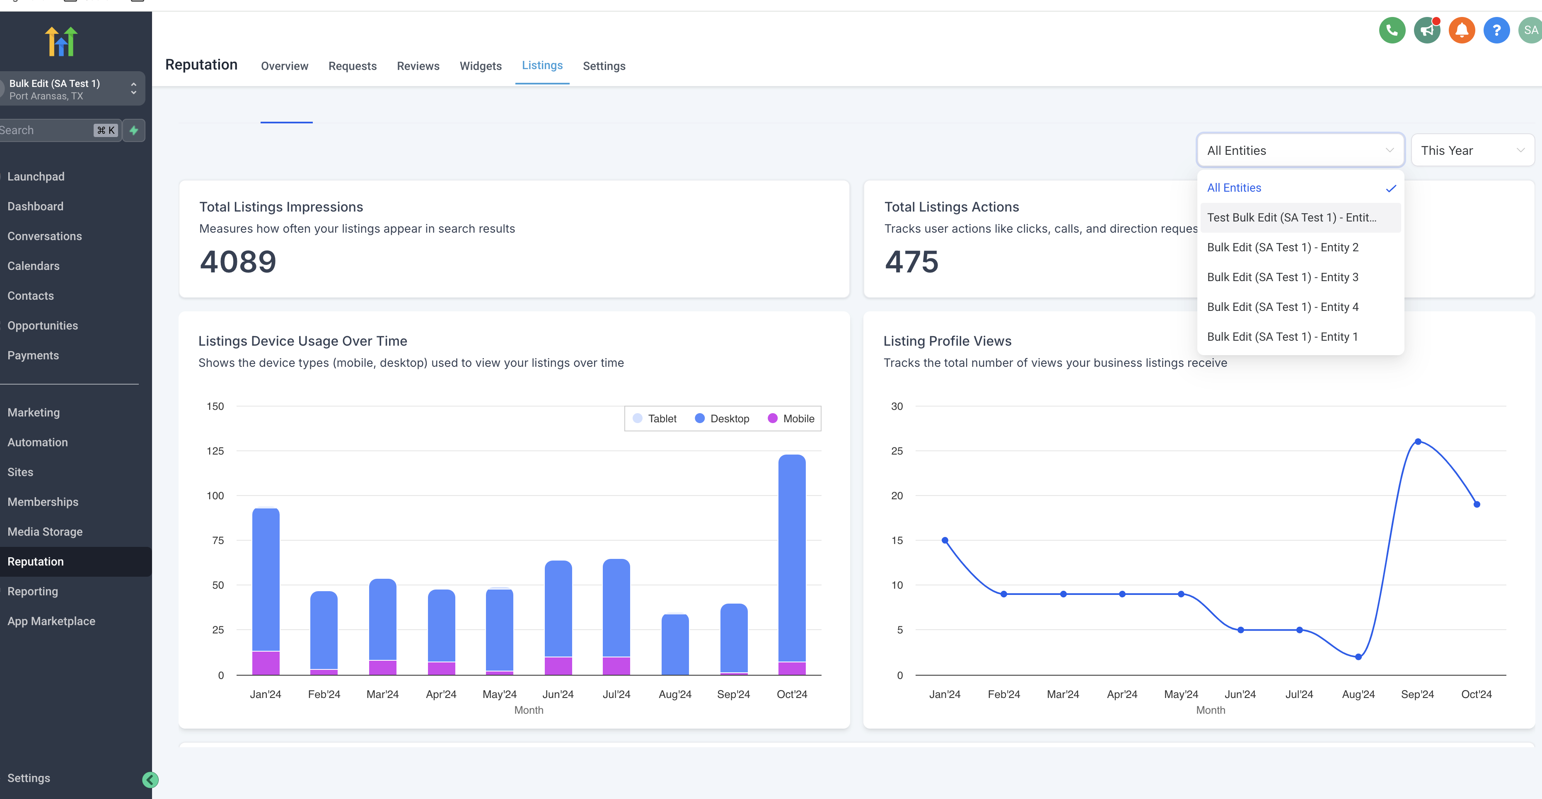The width and height of the screenshot is (1542, 799).
Task: Open the This Year date dropdown
Action: point(1472,151)
